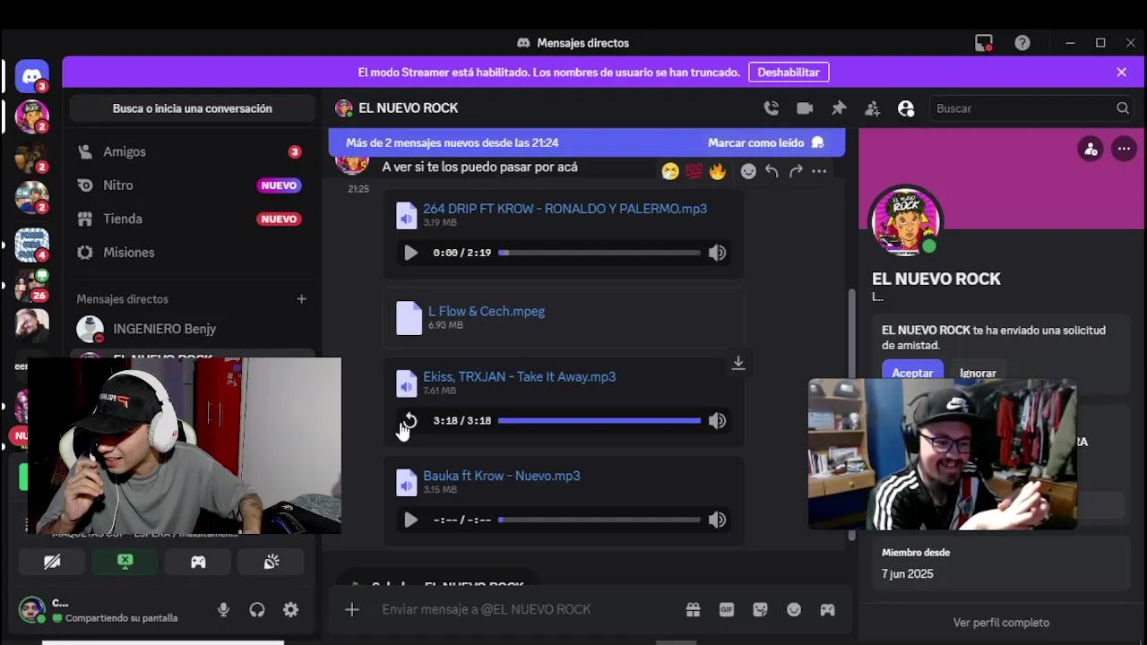Open pinned messages pin icon
This screenshot has height=645, width=1147.
(x=839, y=108)
